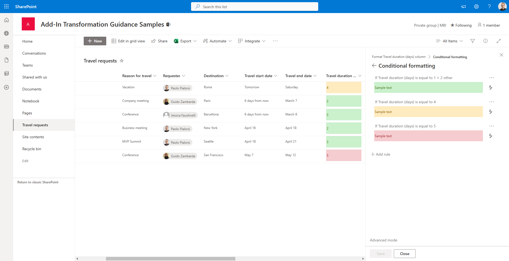The width and height of the screenshot is (509, 261).
Task: Toggle the Following star for site
Action: click(461, 25)
